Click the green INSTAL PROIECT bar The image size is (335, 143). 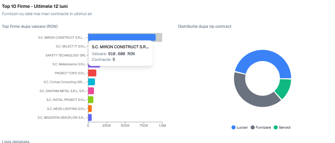coord(91,100)
